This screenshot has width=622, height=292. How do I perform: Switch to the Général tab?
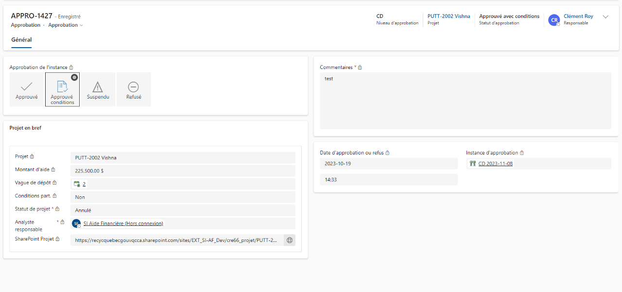[21, 40]
